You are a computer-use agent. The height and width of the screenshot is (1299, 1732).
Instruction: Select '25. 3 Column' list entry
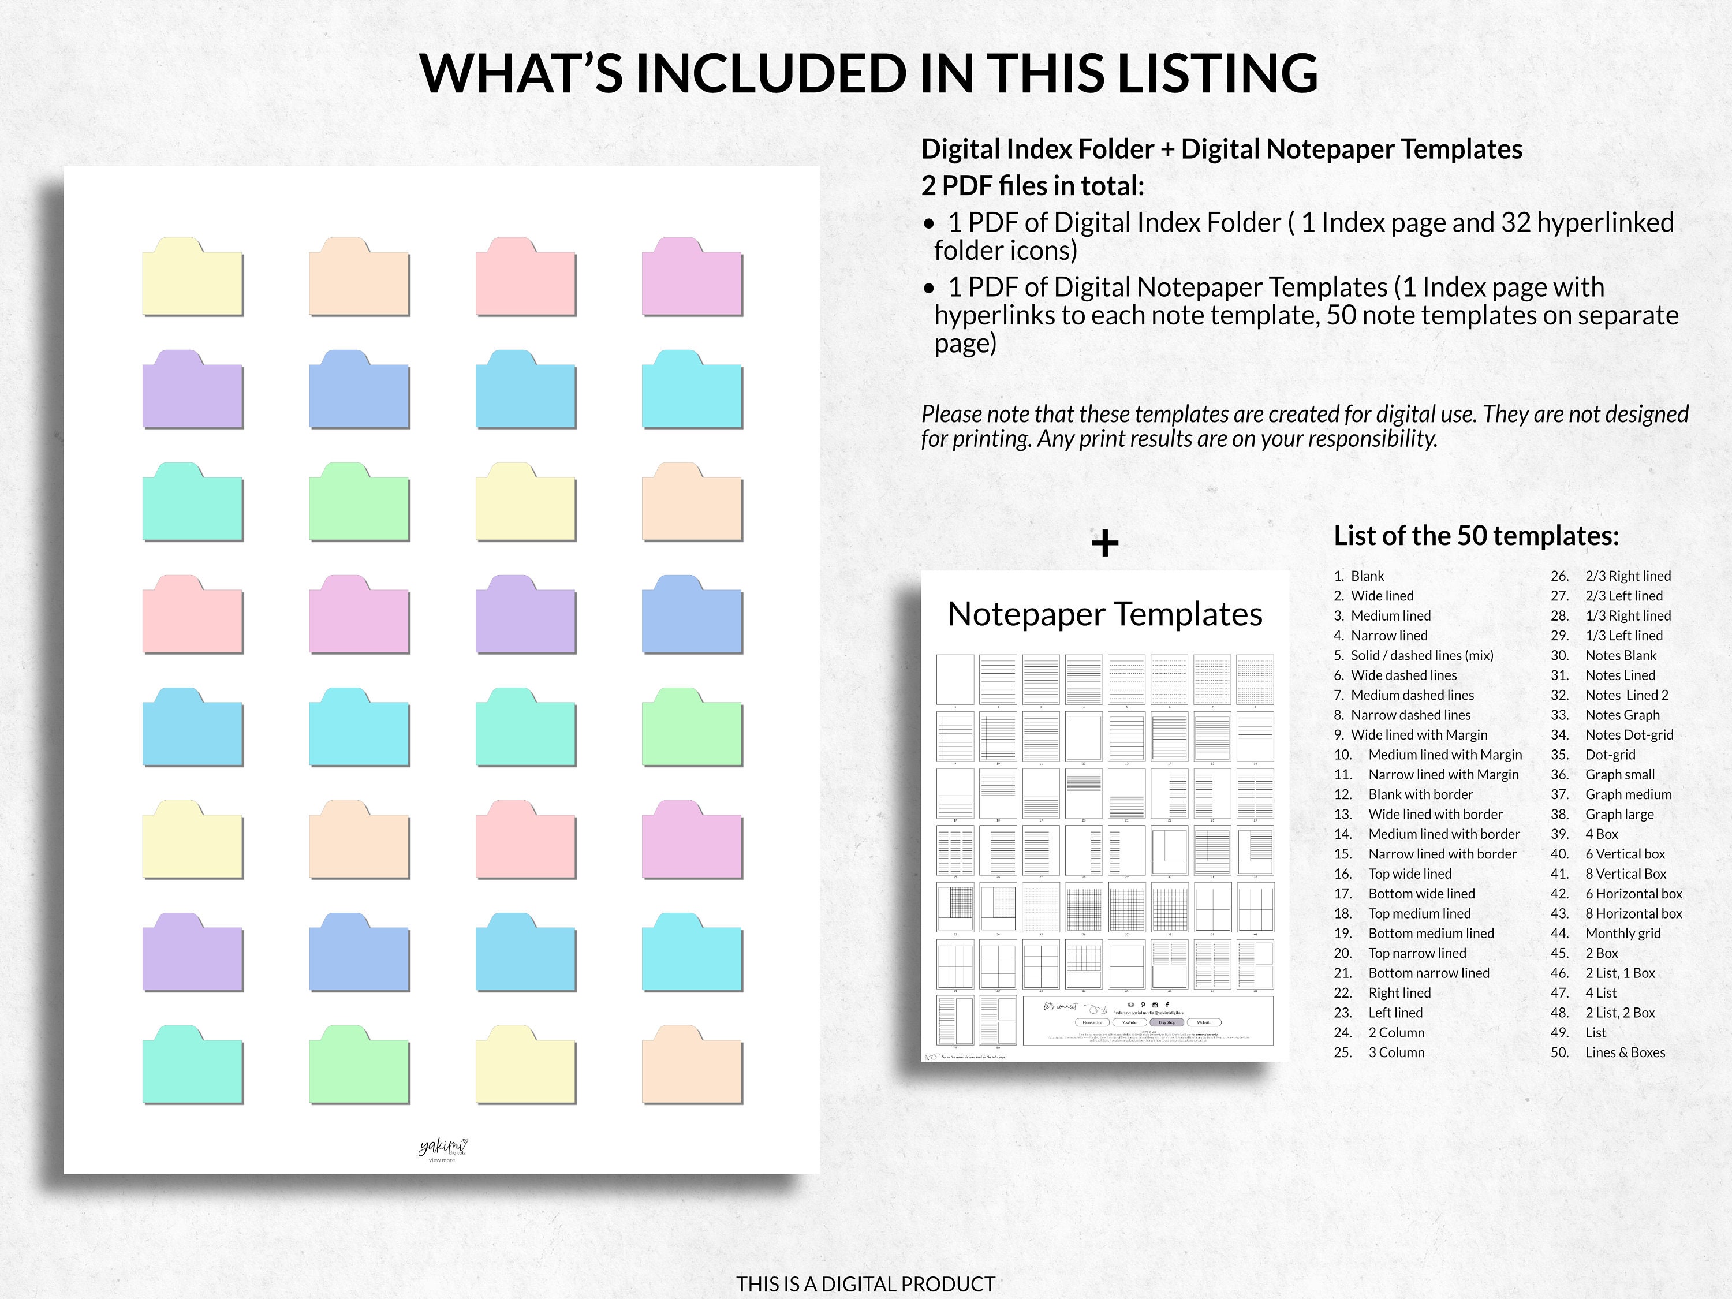[1379, 1053]
